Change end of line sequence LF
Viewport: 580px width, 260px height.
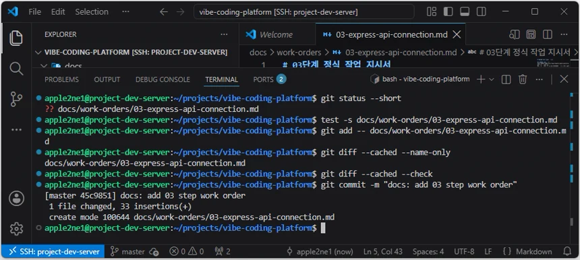[488, 252]
